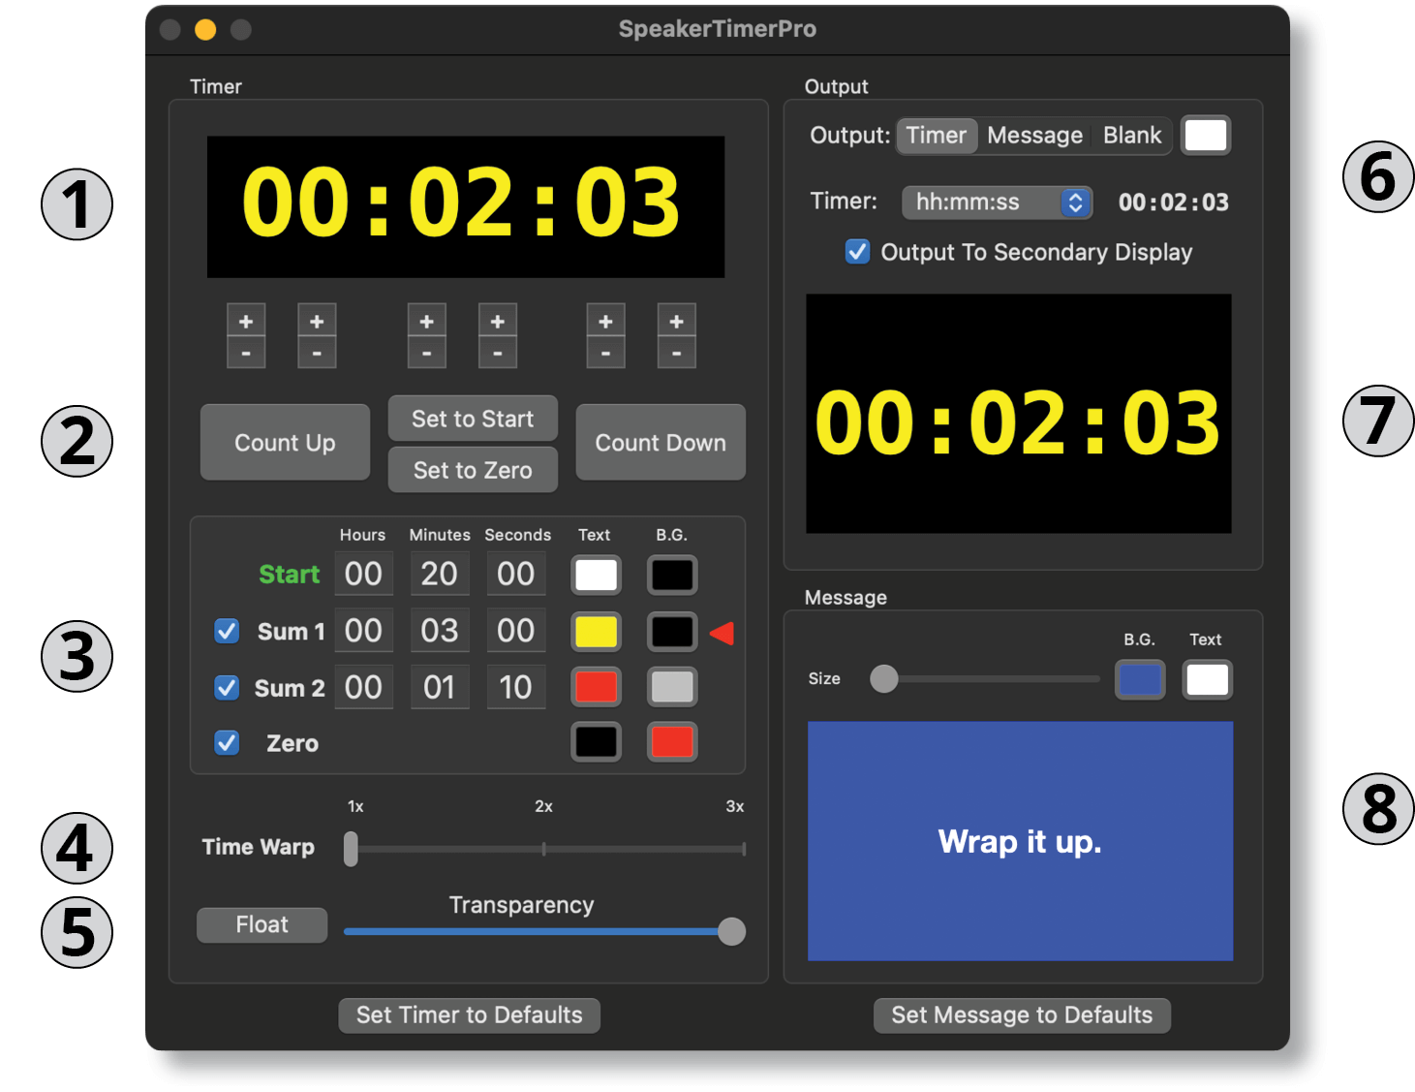This screenshot has width=1415, height=1092.
Task: Click the Sum 2 Minutes field showing 01
Action: coord(440,687)
